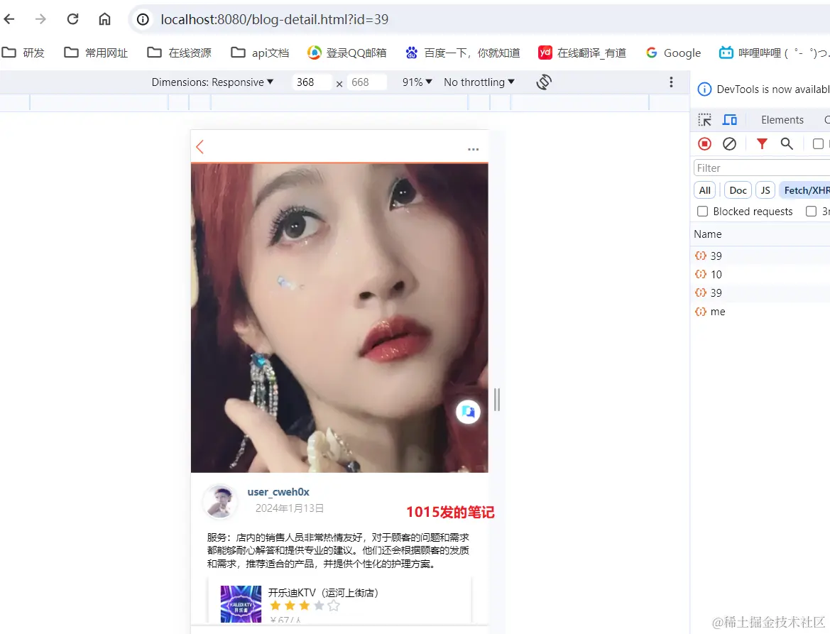Click the address bar URL localhost:8080

275,20
